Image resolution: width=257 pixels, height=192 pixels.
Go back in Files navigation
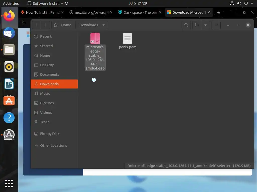tap(37, 25)
